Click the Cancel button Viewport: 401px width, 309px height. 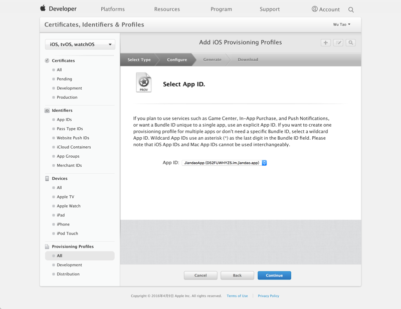pos(200,275)
